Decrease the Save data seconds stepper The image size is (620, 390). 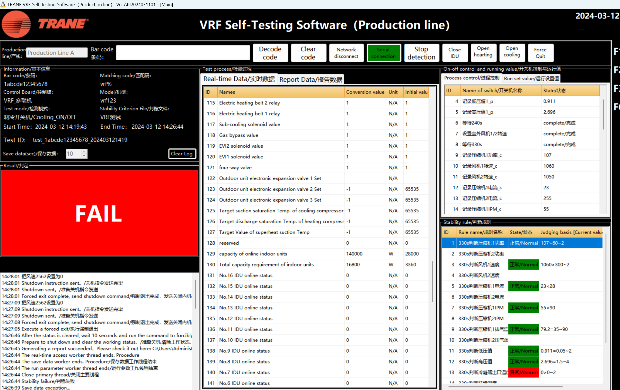pyautogui.click(x=84, y=156)
